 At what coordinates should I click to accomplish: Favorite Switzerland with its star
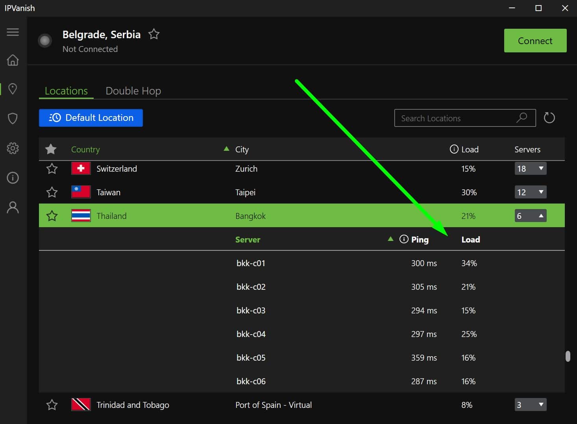[x=52, y=169]
